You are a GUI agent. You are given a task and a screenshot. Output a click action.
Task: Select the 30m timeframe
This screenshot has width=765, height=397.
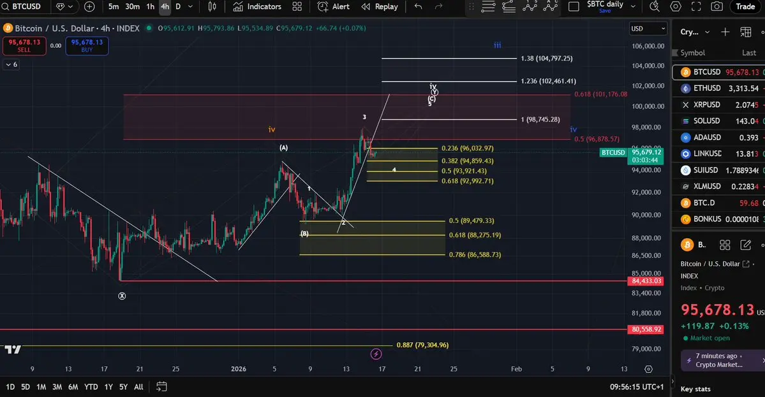pos(132,6)
